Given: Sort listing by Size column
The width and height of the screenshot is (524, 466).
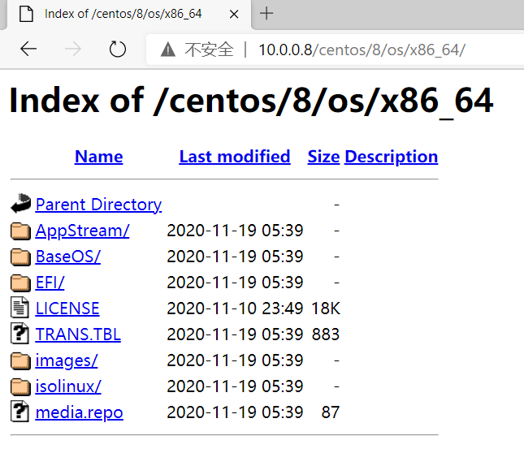Looking at the screenshot, I should (323, 157).
